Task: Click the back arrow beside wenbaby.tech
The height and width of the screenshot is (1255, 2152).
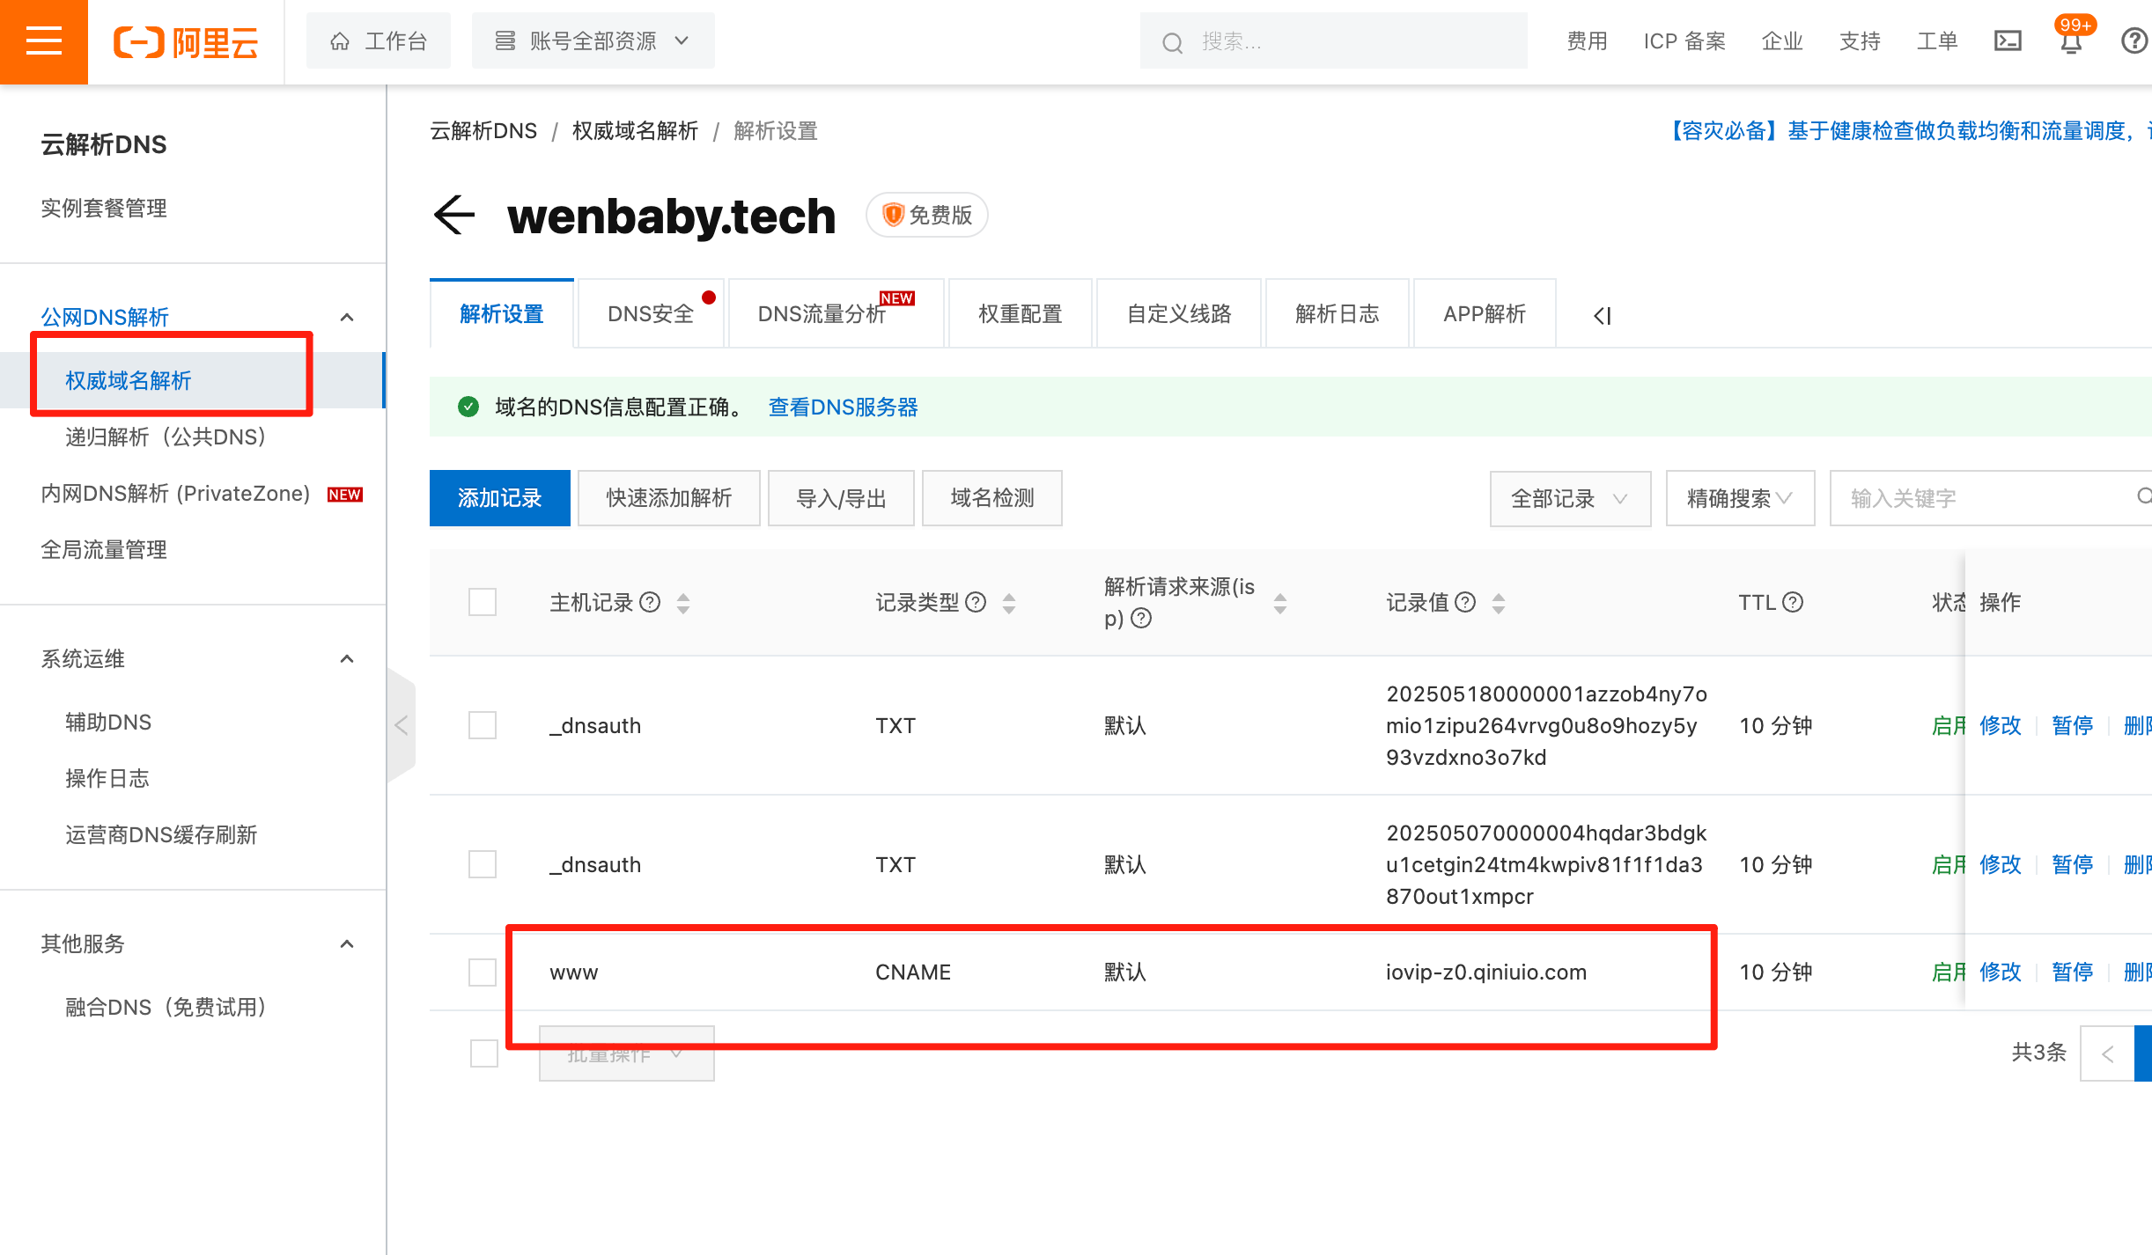Action: [454, 216]
